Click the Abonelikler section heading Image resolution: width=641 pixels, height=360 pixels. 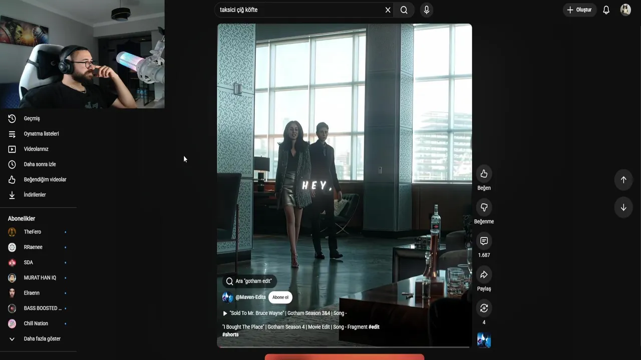tap(22, 218)
